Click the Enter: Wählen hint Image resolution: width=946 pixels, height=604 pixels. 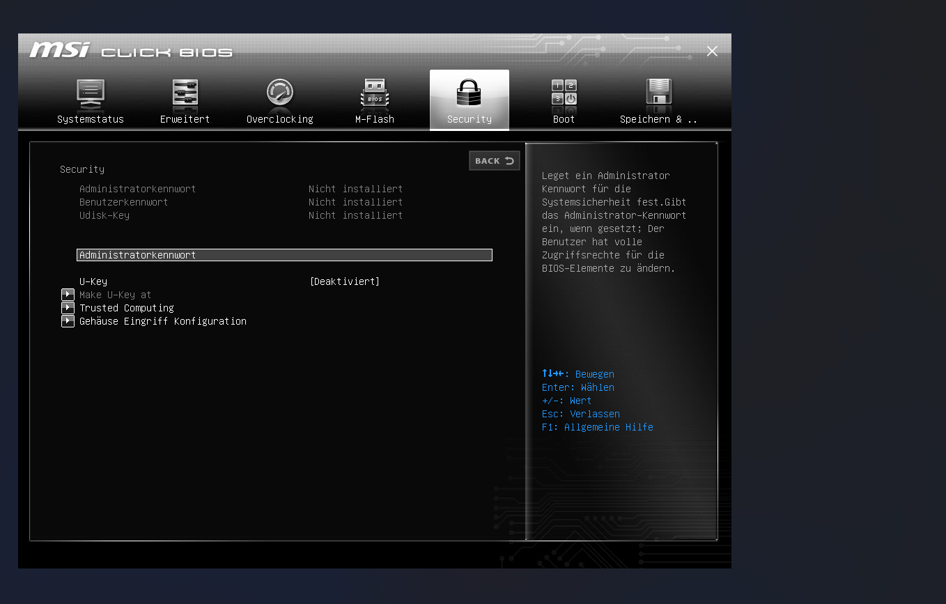tap(578, 387)
